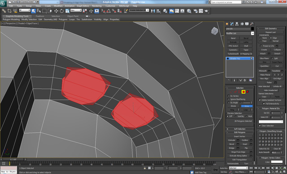Click the ViewCube in the viewport
This screenshot has width=287, height=174.
click(x=214, y=31)
